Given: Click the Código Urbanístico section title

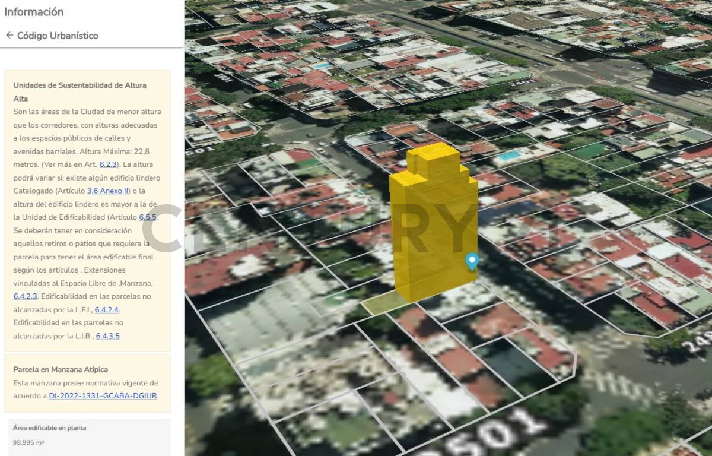Looking at the screenshot, I should click(58, 36).
